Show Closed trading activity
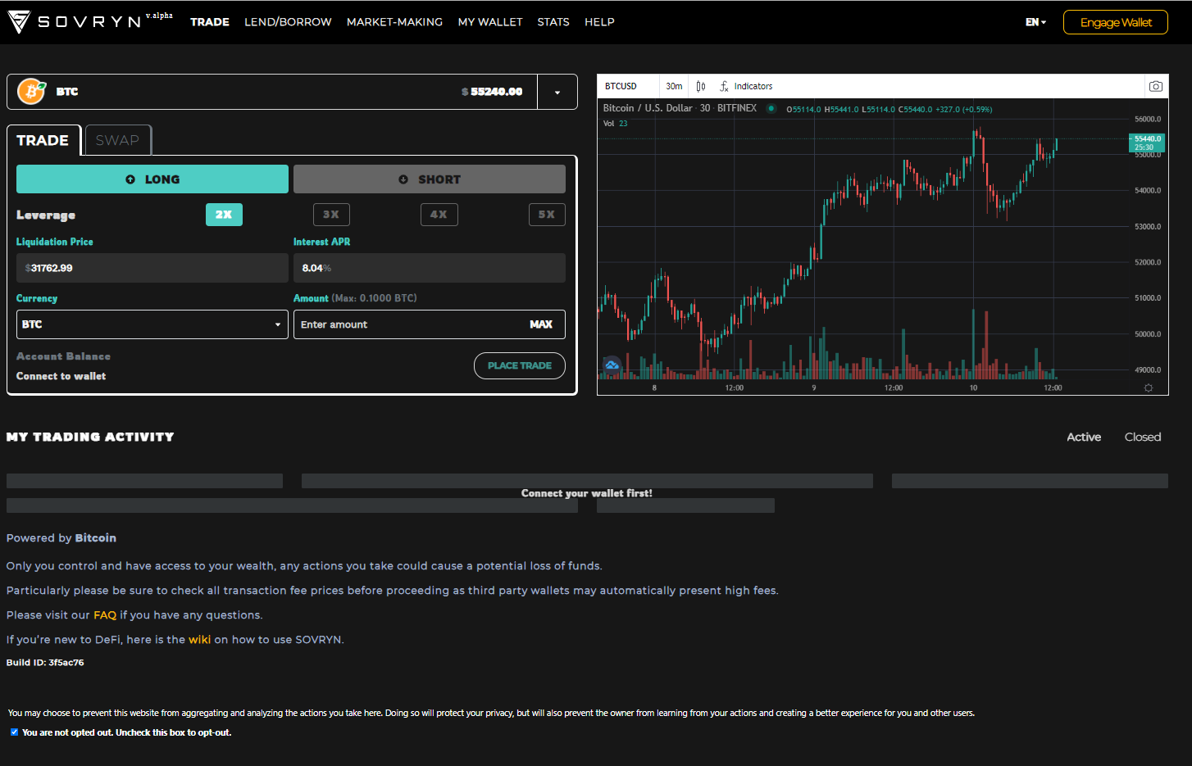 [1143, 437]
